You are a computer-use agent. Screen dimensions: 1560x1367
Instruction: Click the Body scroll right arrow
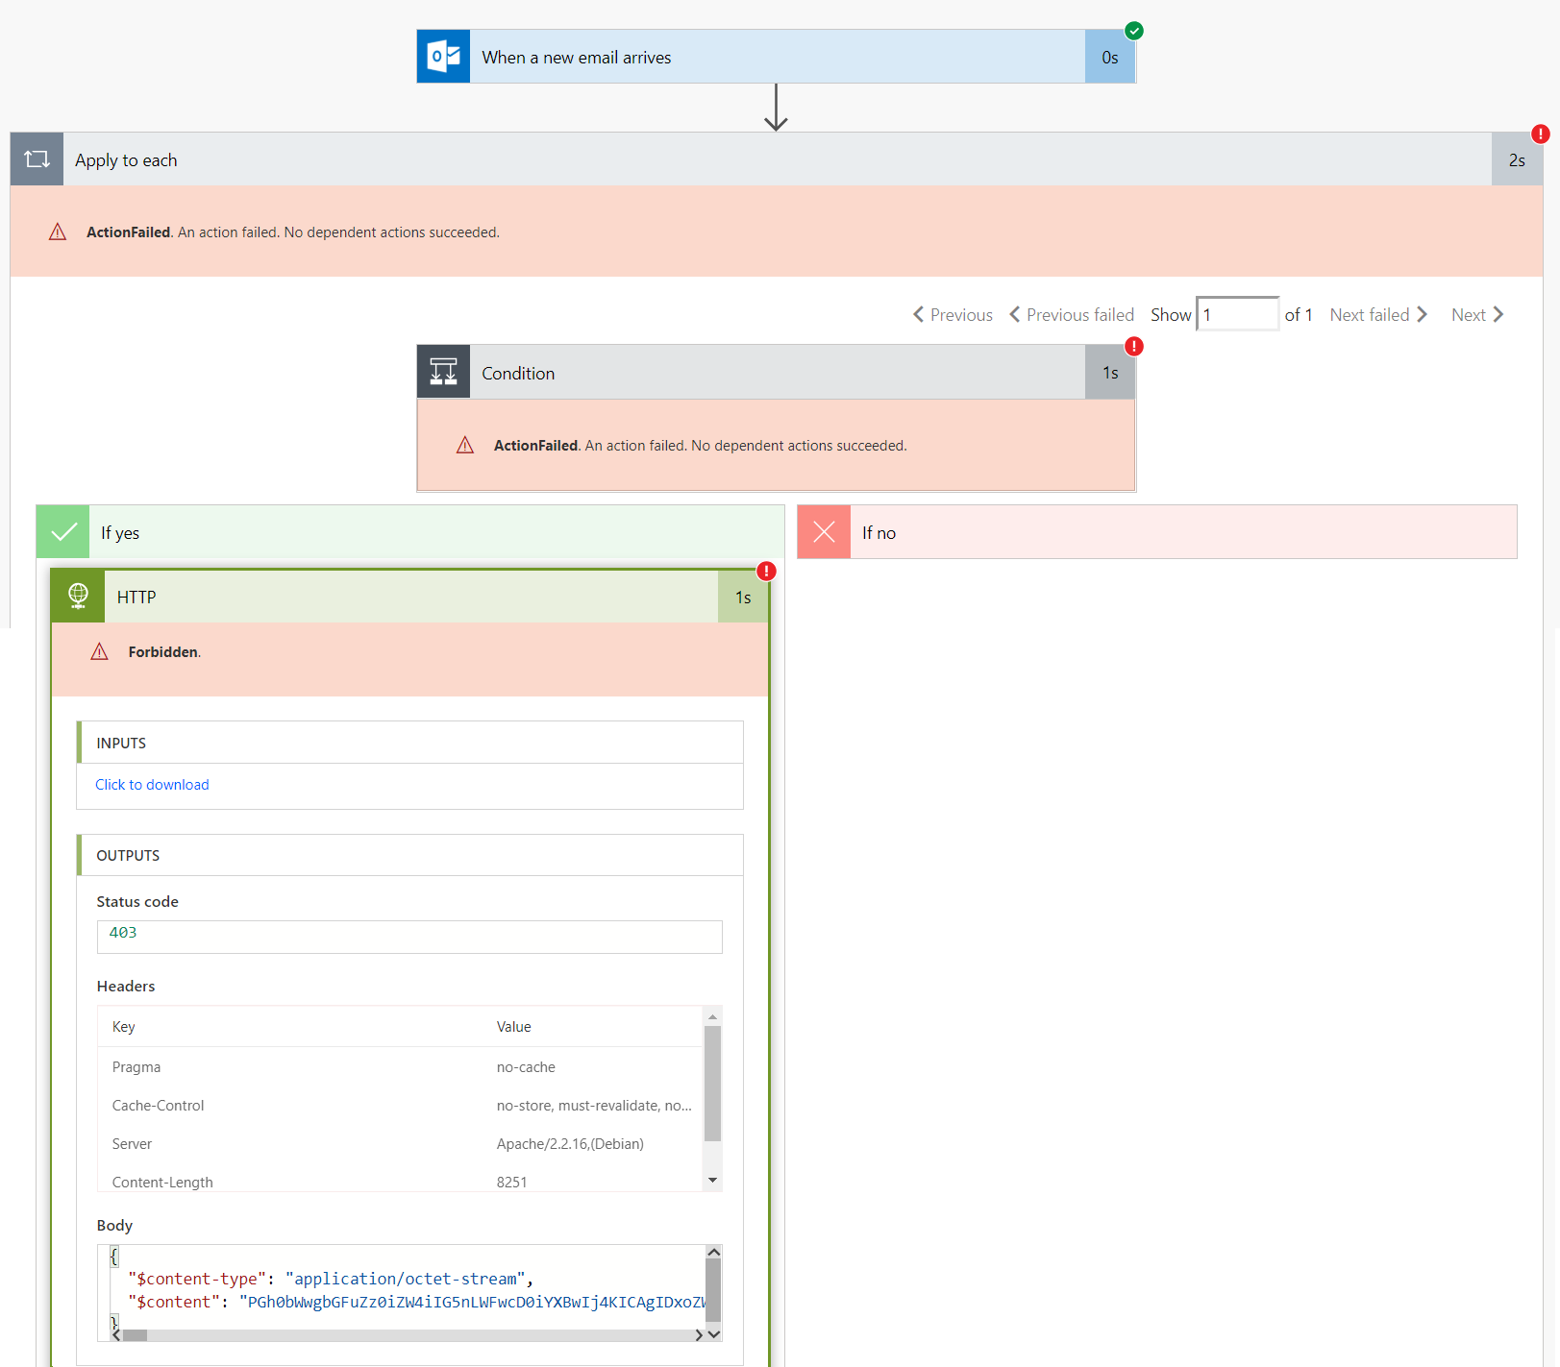click(699, 1335)
